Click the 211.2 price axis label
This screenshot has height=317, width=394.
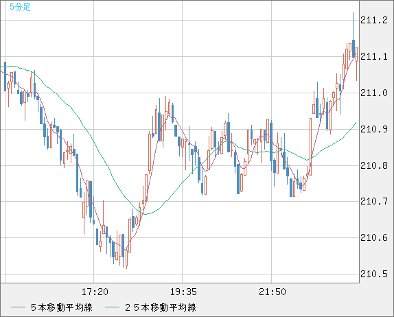pyautogui.click(x=374, y=21)
